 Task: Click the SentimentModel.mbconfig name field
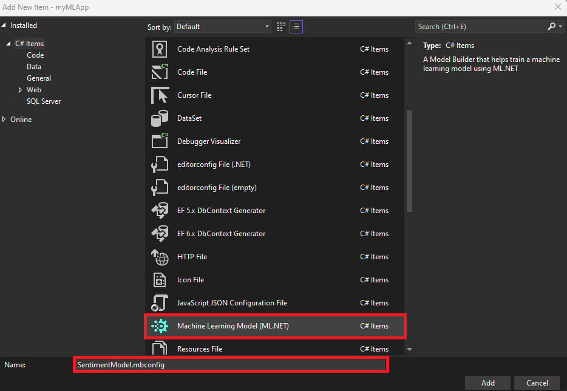click(231, 364)
